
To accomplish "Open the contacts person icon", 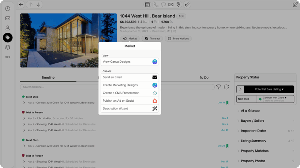I will [x=8, y=28].
